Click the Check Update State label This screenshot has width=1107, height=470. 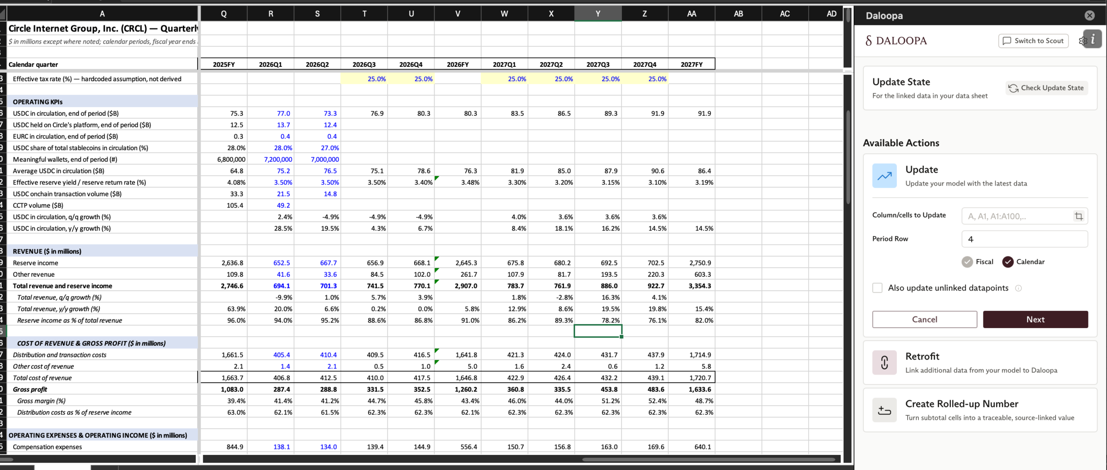[x=1052, y=88]
